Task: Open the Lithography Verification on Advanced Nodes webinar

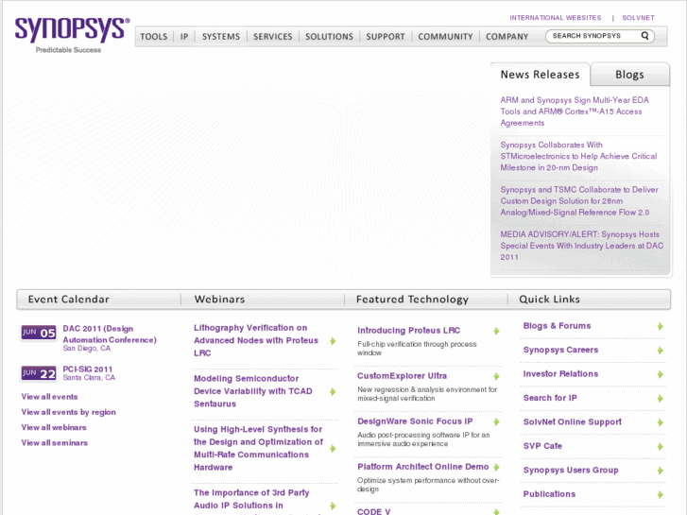Action: (256, 340)
